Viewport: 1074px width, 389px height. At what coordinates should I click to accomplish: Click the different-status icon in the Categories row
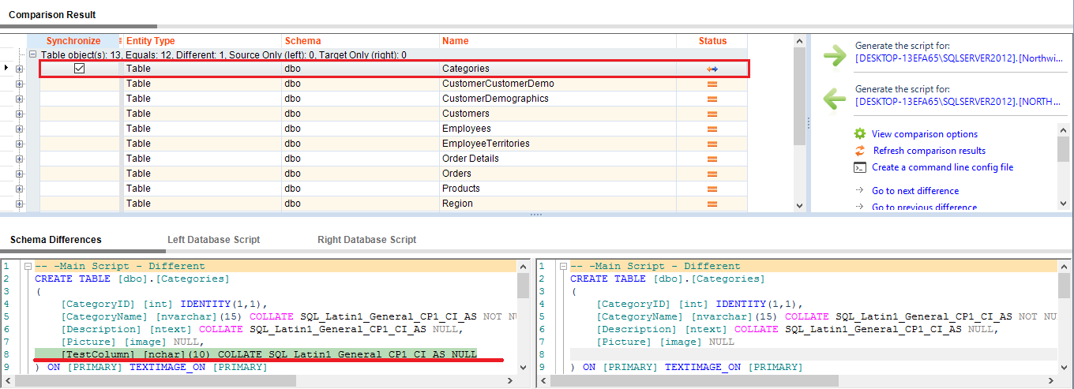tap(712, 69)
